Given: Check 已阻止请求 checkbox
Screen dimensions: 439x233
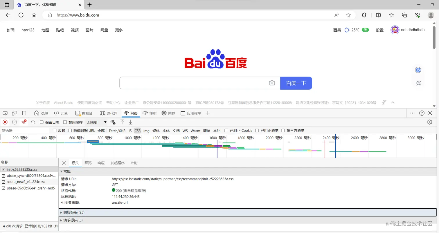Looking at the screenshot, I should [257, 131].
